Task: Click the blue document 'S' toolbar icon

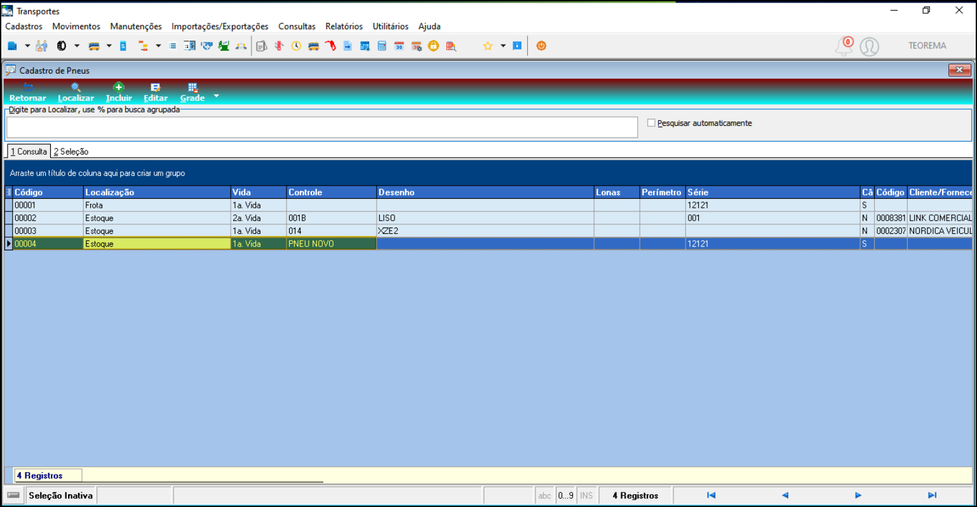Action: coord(123,46)
